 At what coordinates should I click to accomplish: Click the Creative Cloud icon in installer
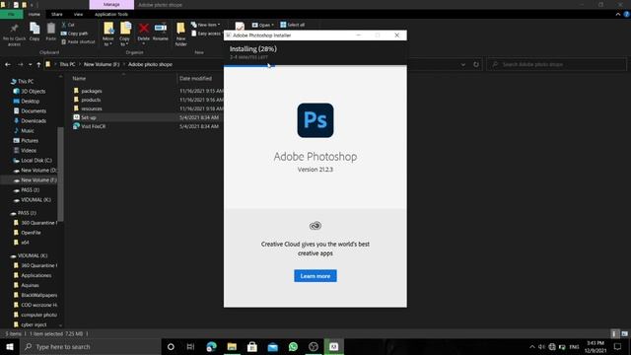[315, 226]
